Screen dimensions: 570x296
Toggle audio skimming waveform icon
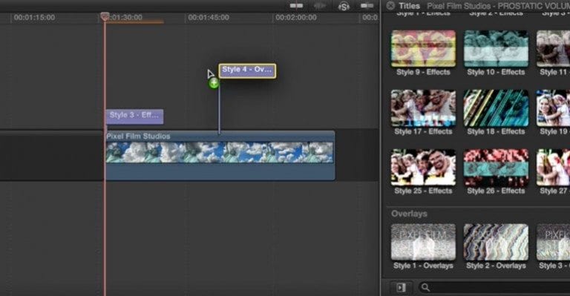(x=320, y=5)
